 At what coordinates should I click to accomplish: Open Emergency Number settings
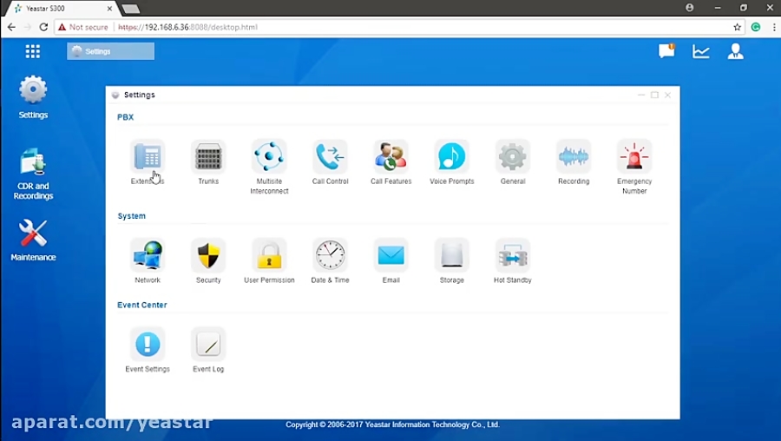634,156
